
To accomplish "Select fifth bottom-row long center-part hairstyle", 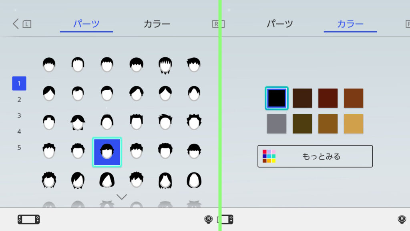I will coord(165,180).
